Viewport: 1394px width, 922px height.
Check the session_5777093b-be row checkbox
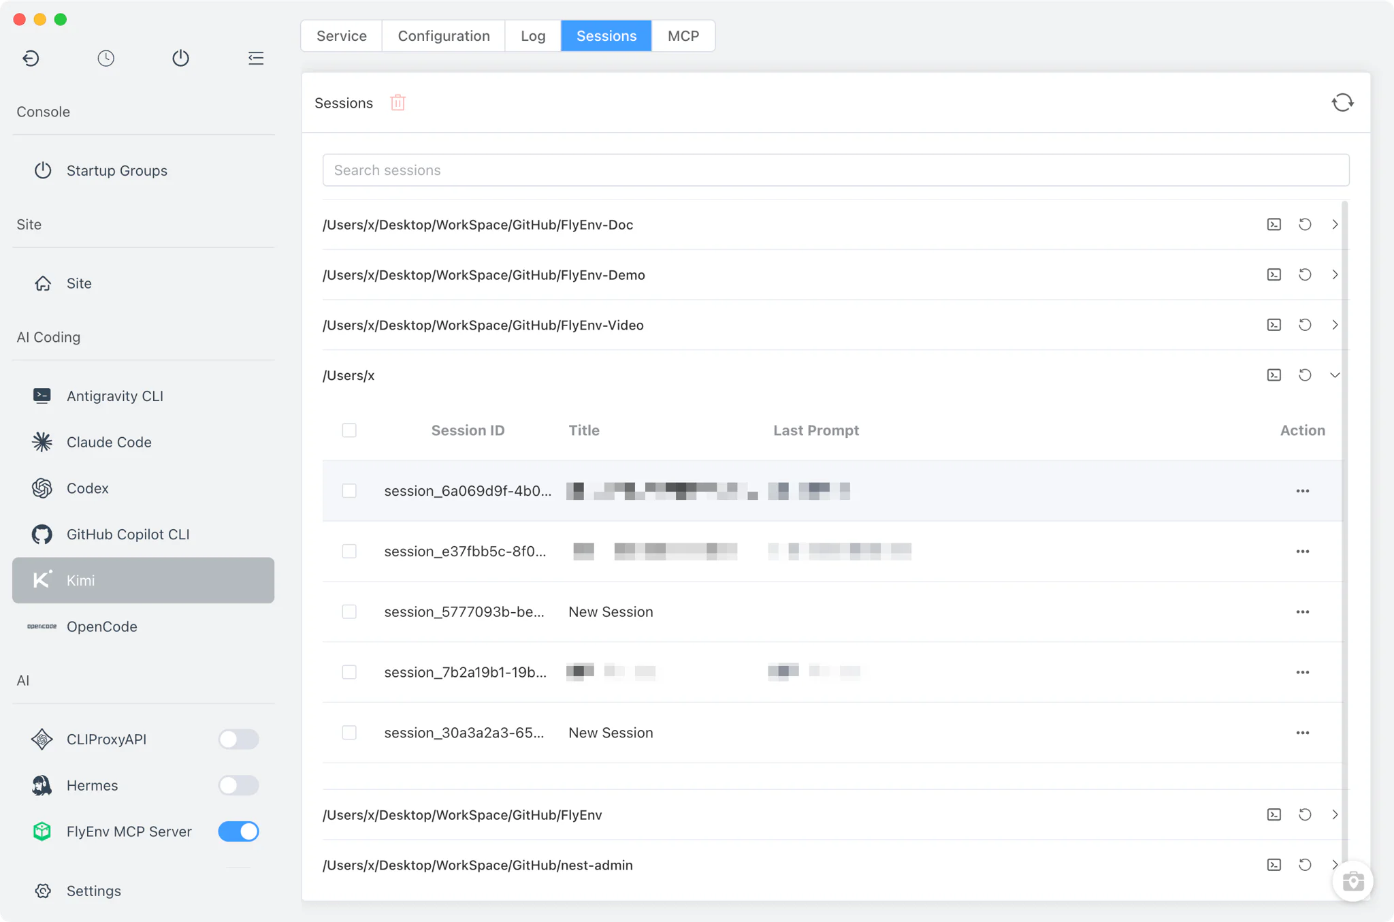point(349,611)
